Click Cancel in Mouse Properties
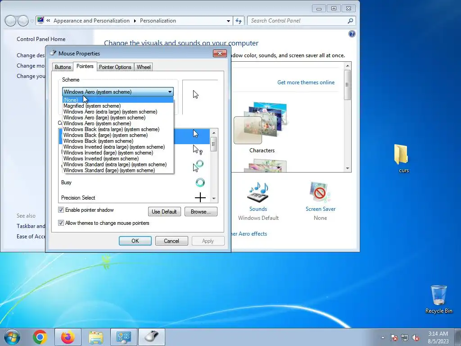 point(172,241)
